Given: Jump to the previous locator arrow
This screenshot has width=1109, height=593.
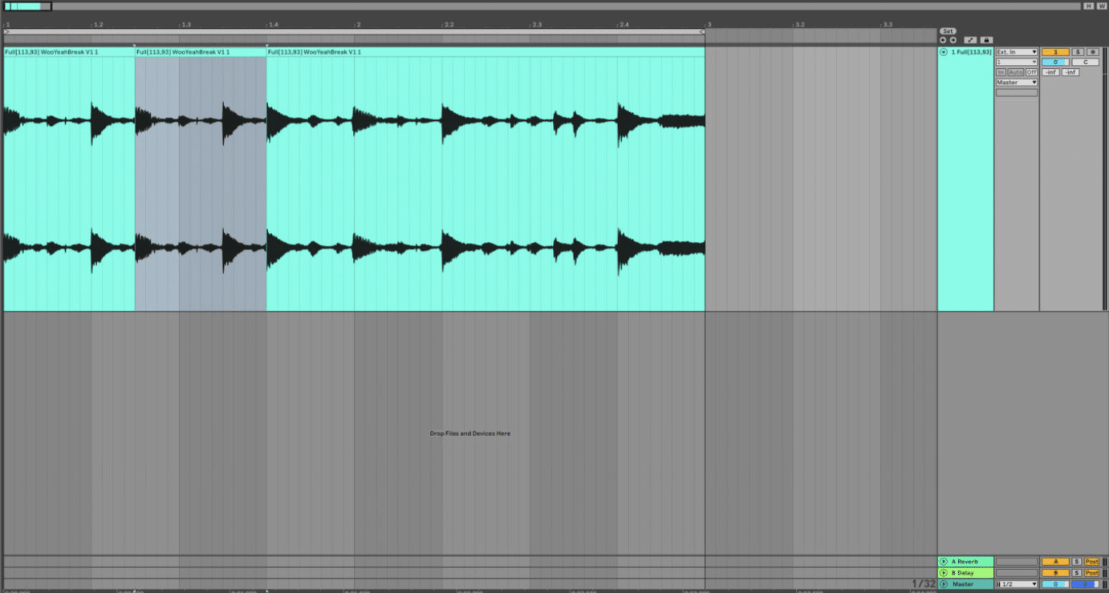Looking at the screenshot, I should pos(943,40).
